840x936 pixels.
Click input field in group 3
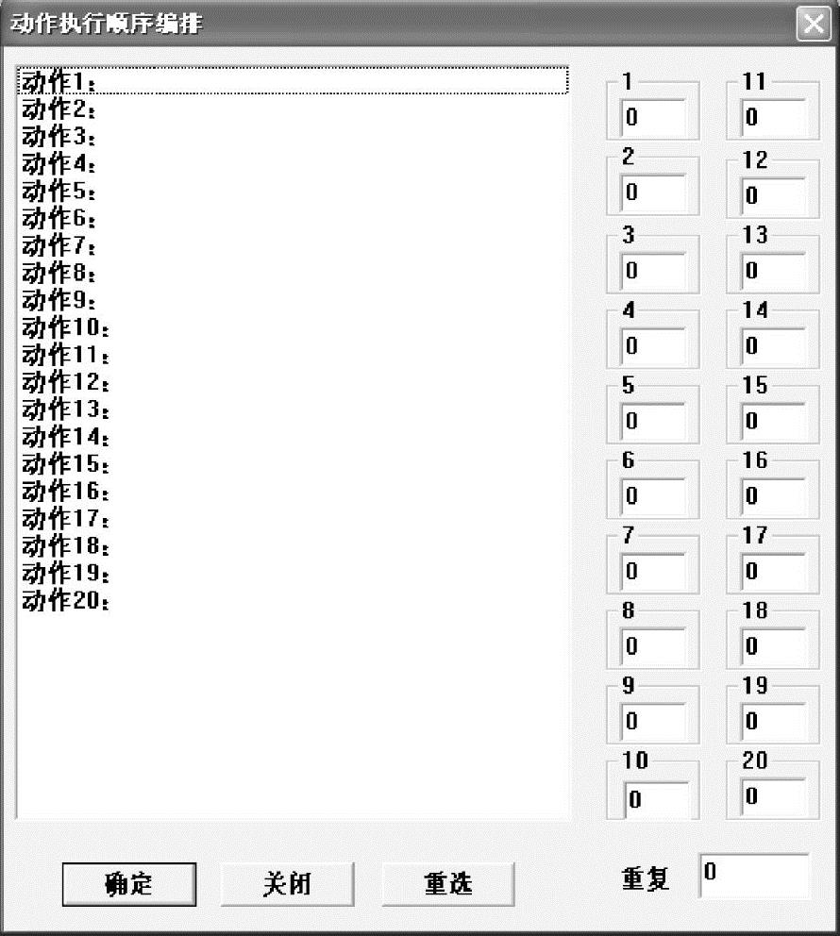click(652, 271)
